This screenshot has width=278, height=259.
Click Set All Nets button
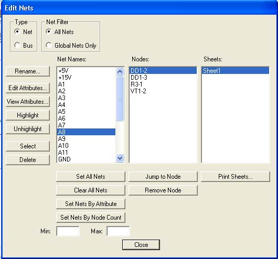91,177
